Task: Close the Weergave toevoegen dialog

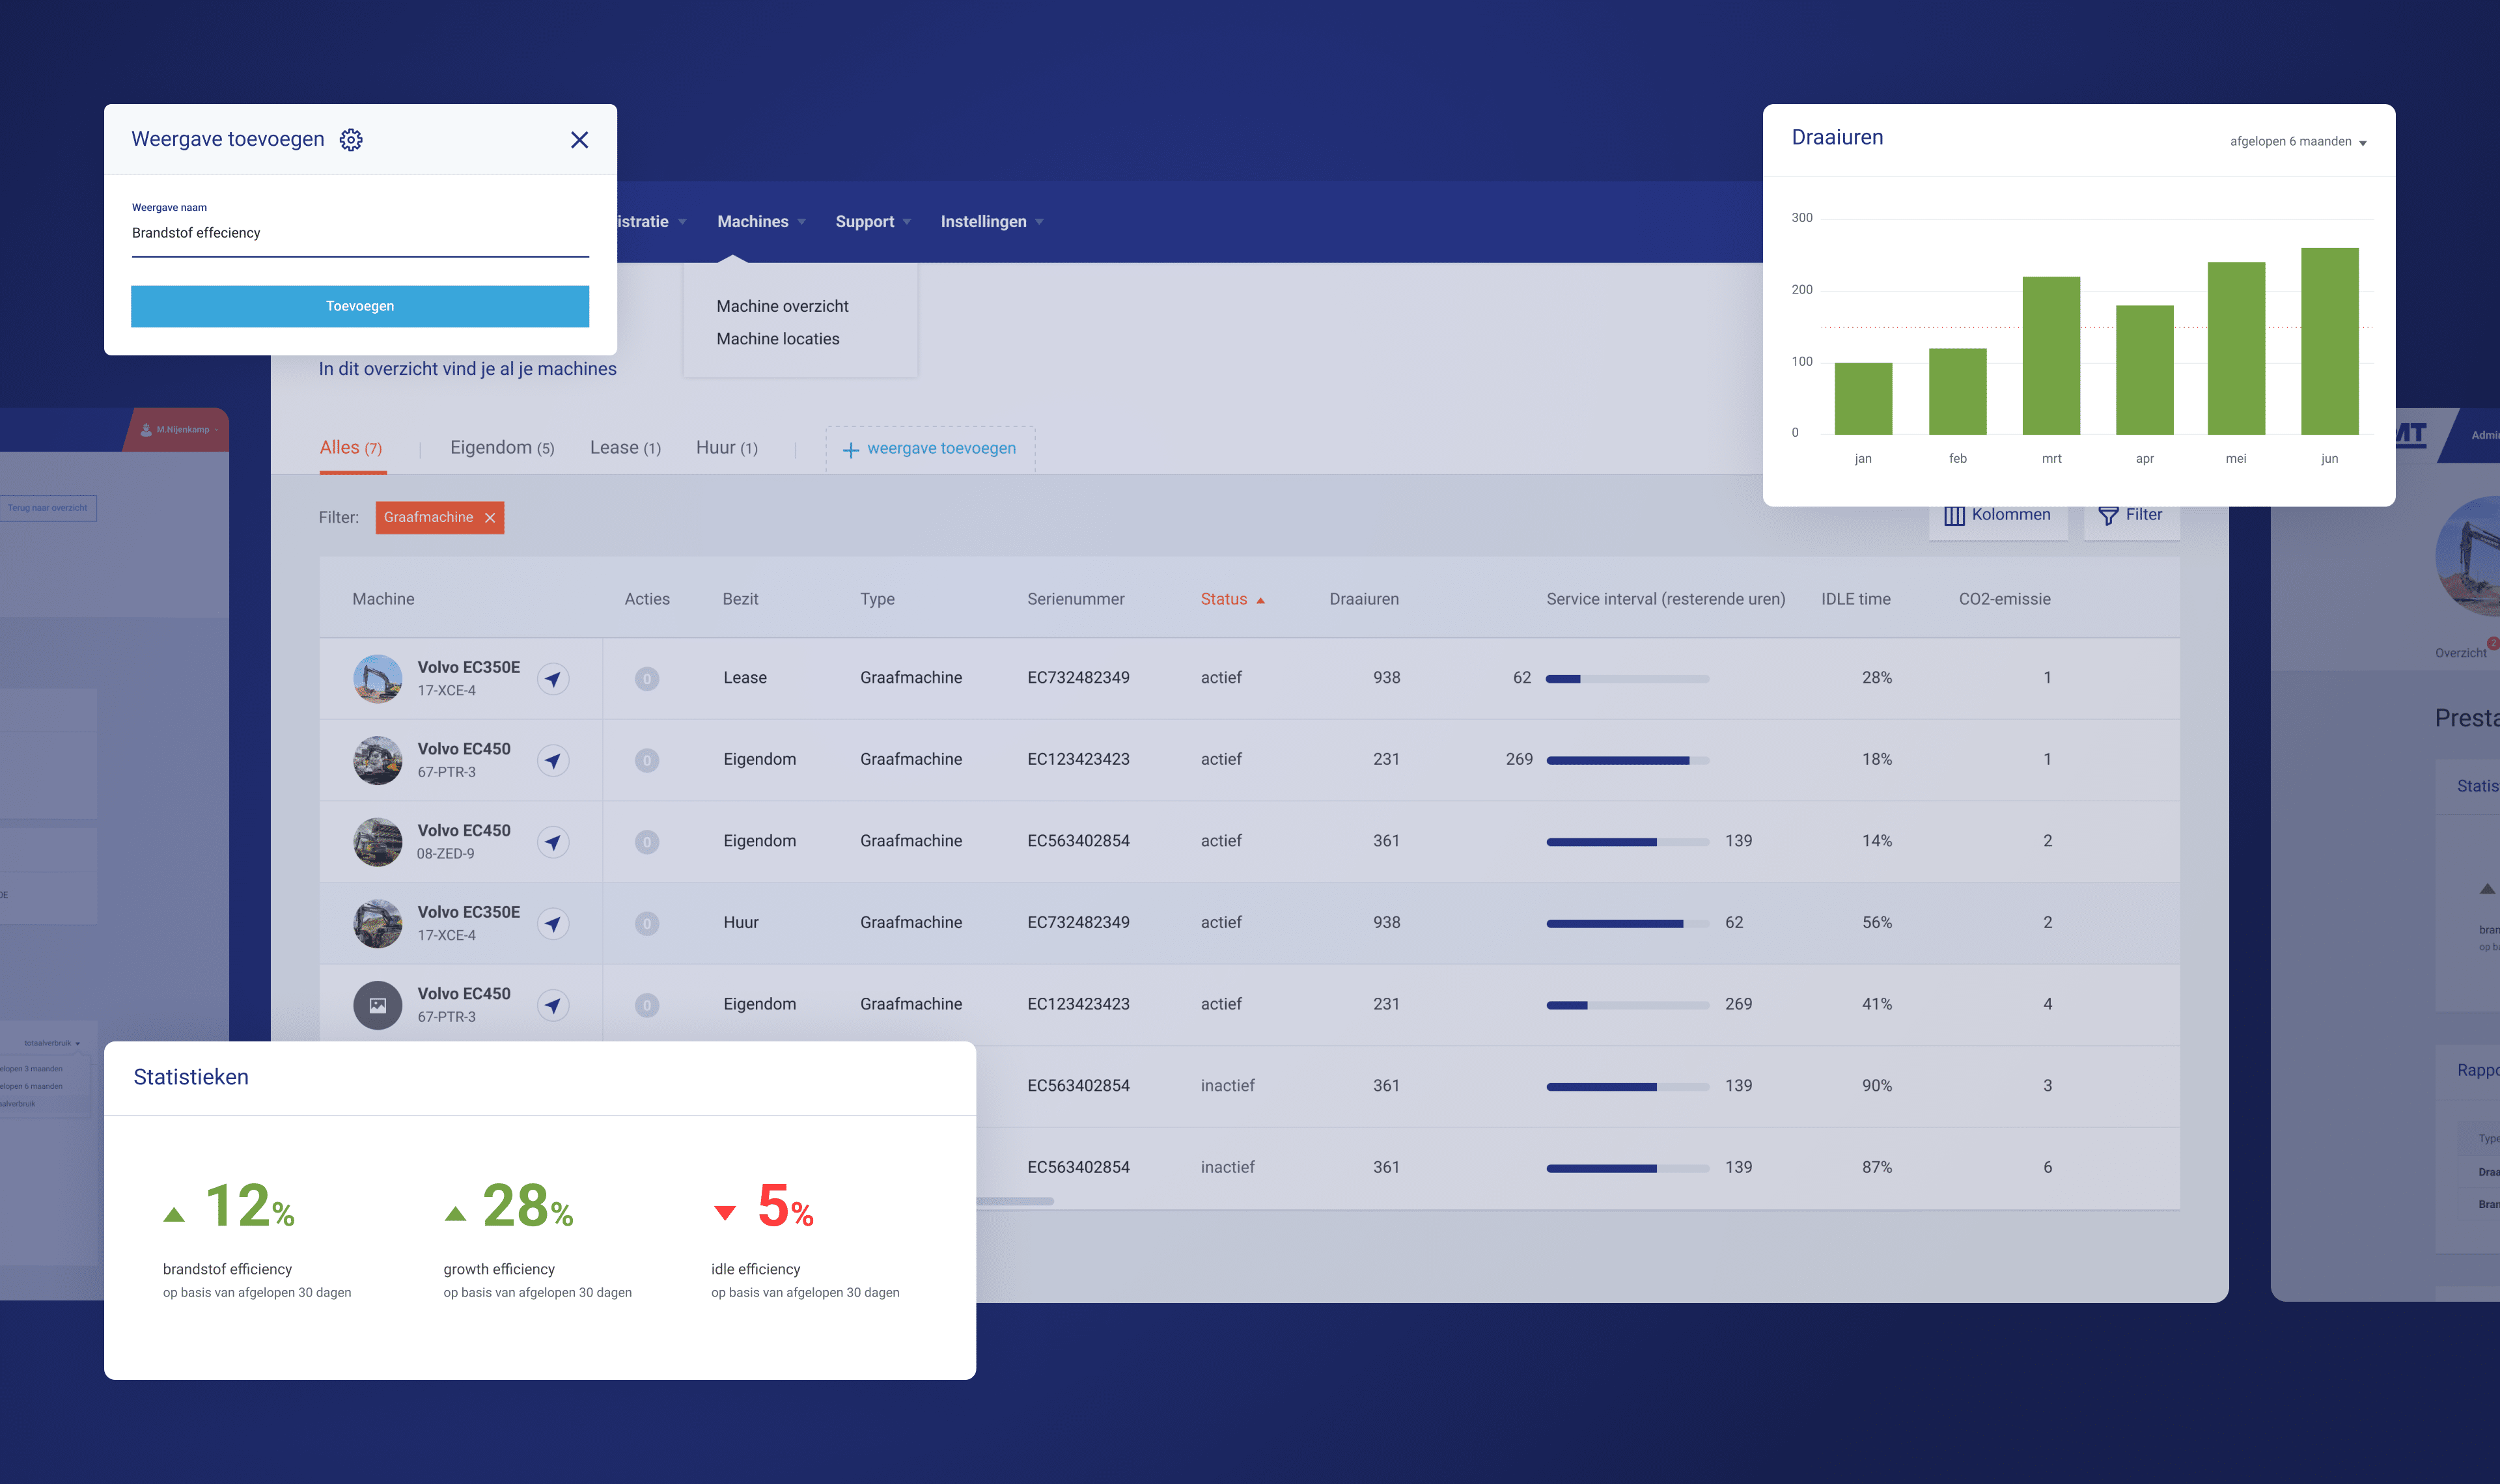Action: point(579,140)
